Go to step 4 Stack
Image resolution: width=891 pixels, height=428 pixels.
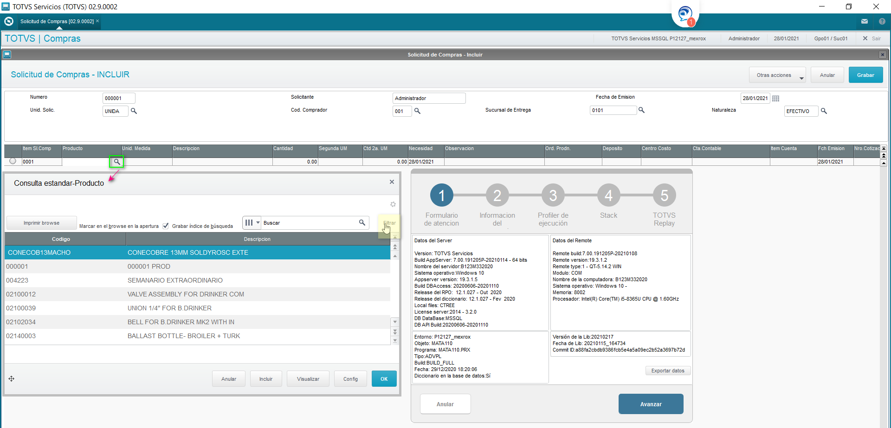pyautogui.click(x=608, y=195)
